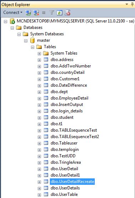This screenshot has height=198, width=135.
Task: Collapse the Tables folder node
Action: click(33, 47)
